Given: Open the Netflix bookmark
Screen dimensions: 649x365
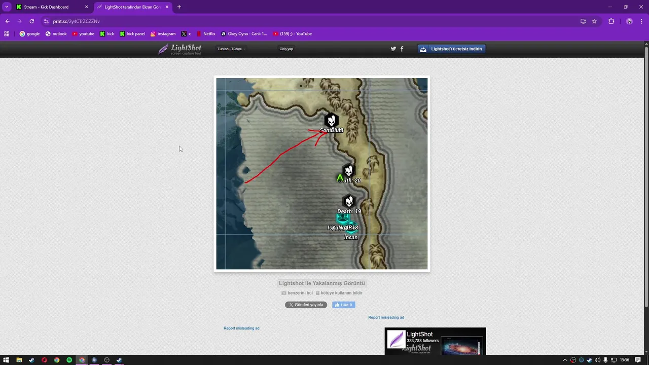Looking at the screenshot, I should (x=206, y=34).
